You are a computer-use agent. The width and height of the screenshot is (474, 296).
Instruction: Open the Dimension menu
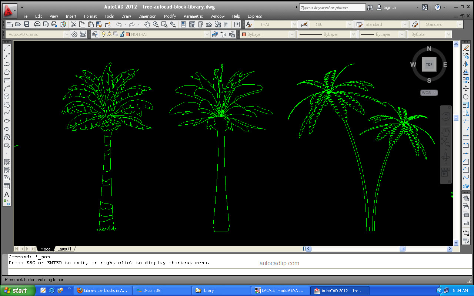pyautogui.click(x=147, y=16)
